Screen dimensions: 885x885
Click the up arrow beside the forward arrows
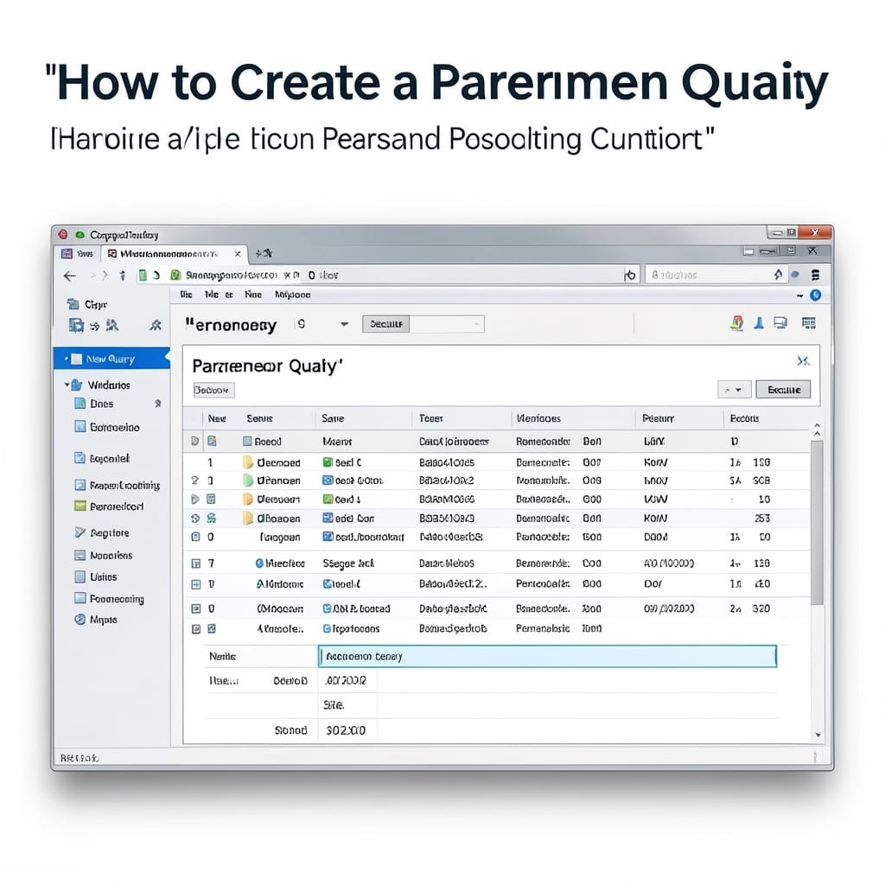pyautogui.click(x=123, y=276)
